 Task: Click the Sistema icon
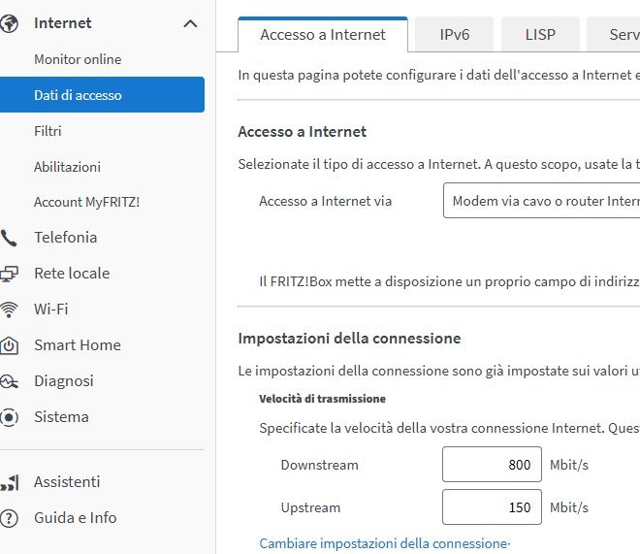pyautogui.click(x=10, y=417)
